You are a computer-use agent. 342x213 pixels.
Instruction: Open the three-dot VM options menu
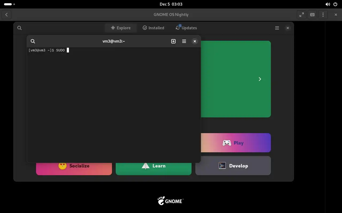323,15
